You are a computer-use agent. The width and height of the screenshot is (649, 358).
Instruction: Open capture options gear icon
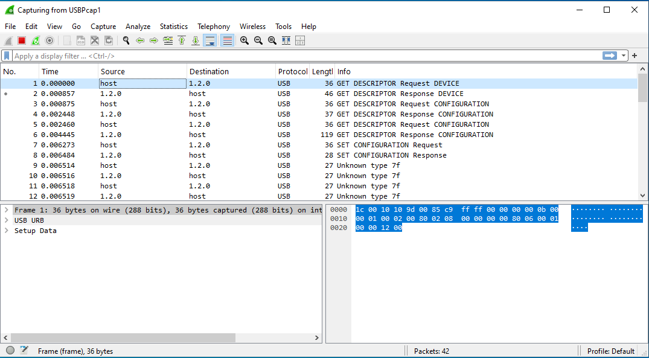click(50, 40)
